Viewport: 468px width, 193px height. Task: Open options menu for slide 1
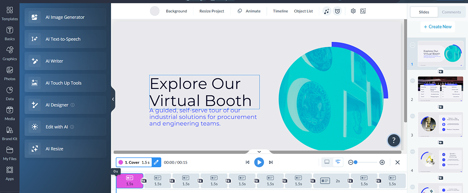point(413,45)
